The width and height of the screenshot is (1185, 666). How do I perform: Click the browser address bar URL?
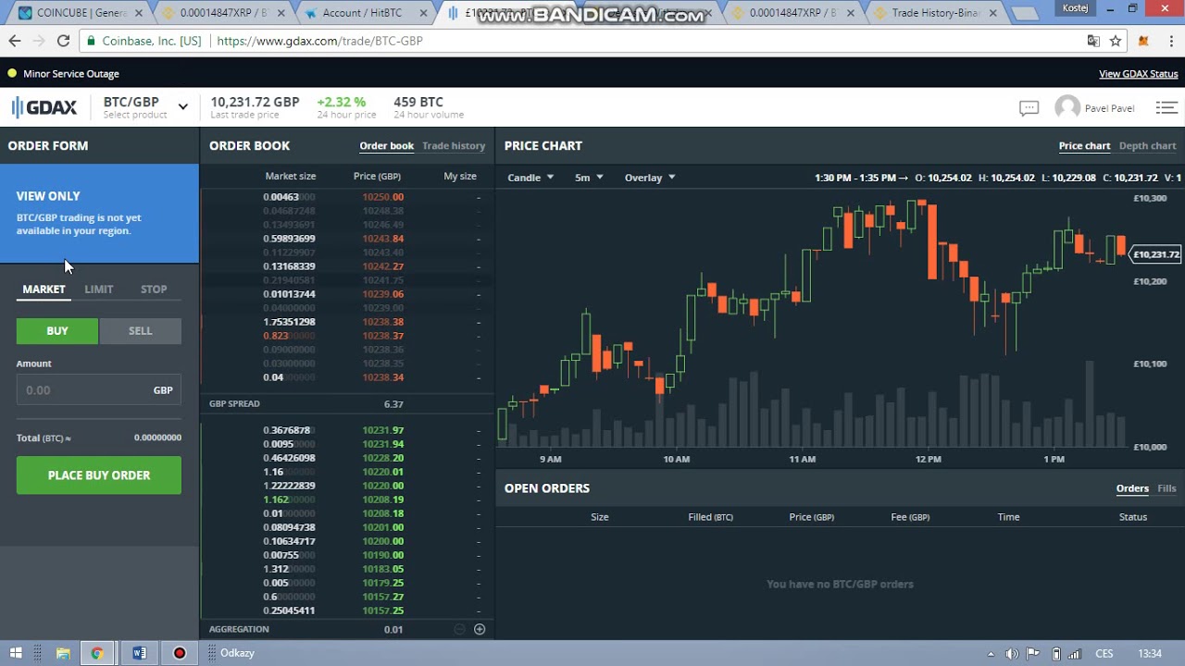click(319, 41)
